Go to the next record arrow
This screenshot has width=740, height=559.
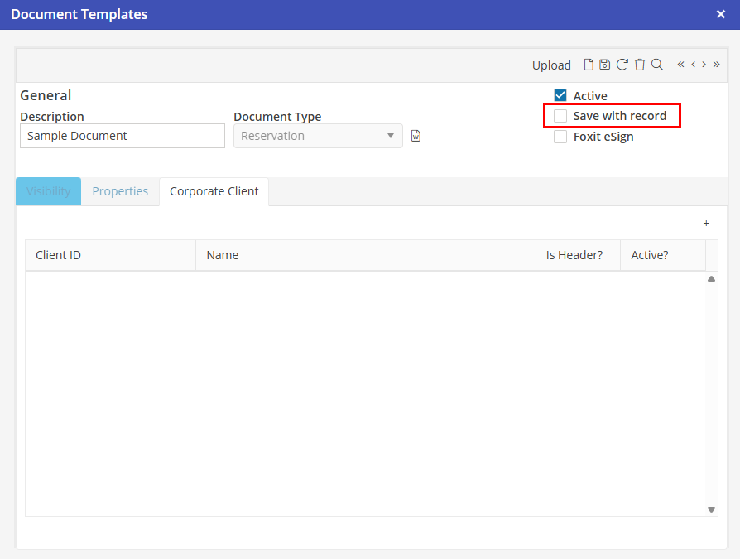point(704,65)
